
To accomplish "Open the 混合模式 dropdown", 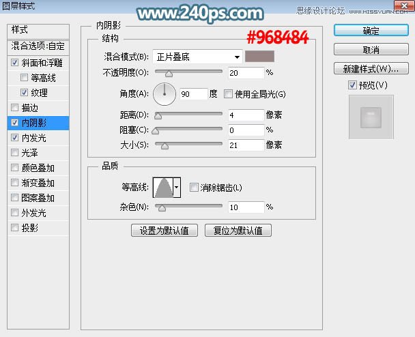I will (x=197, y=57).
